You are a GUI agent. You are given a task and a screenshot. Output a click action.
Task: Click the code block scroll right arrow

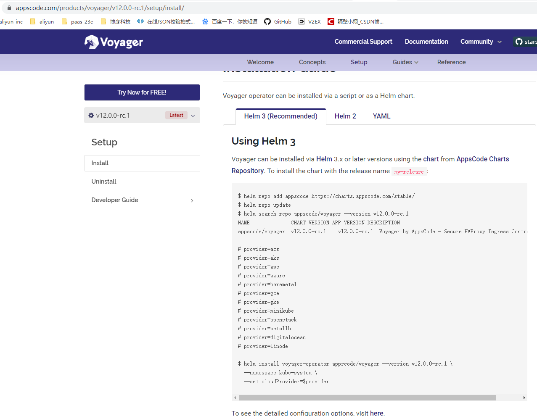(524, 398)
